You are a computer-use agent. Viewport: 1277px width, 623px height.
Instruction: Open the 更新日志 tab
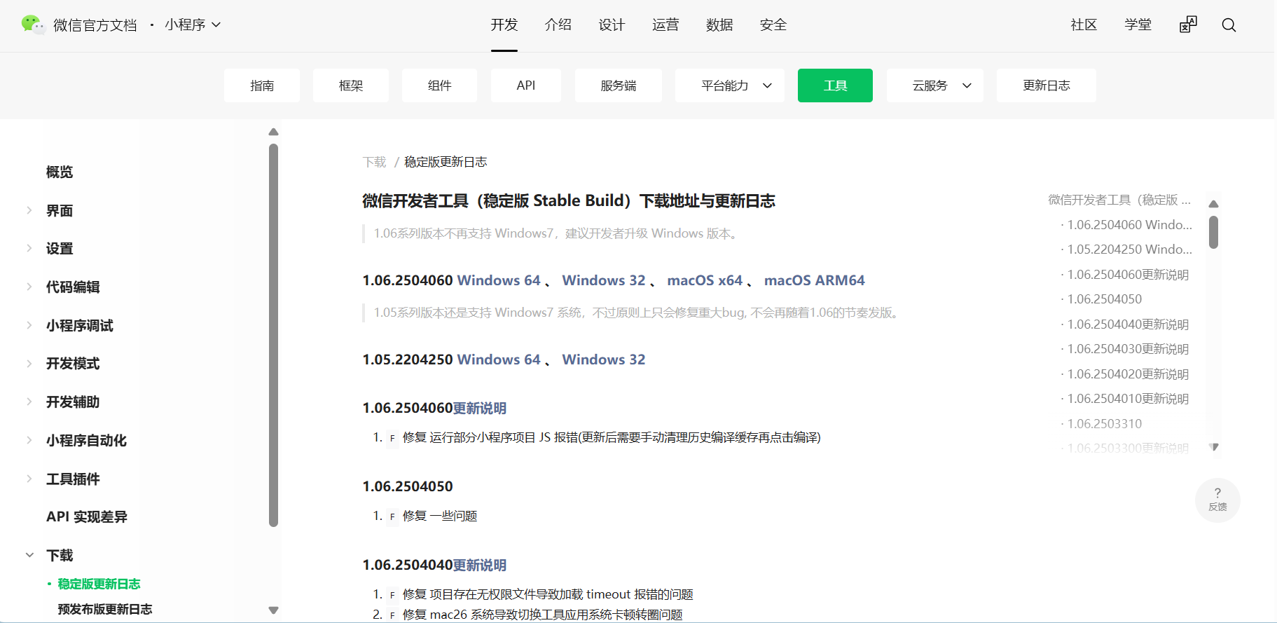coord(1047,85)
